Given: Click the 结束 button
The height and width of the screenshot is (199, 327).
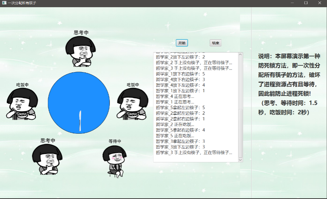Looking at the screenshot, I should click(x=216, y=43).
